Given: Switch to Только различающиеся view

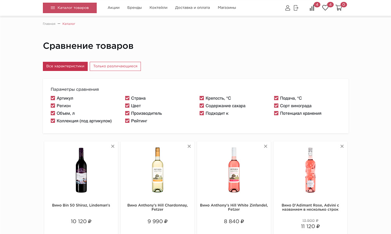Looking at the screenshot, I should [x=115, y=66].
